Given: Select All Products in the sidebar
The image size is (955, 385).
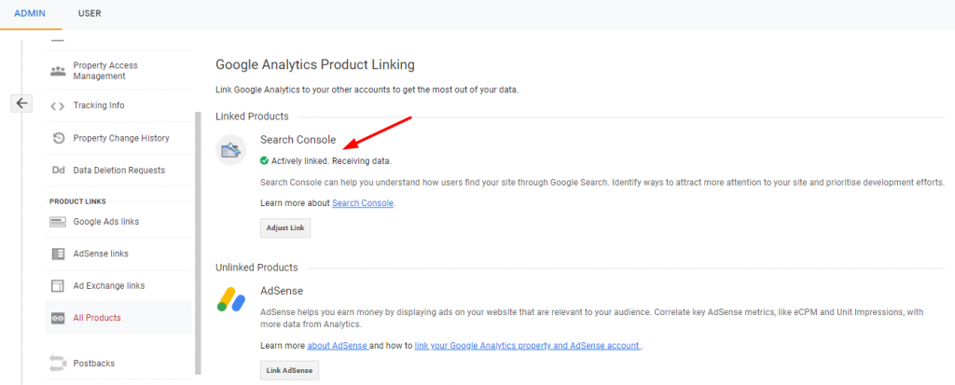Looking at the screenshot, I should [x=97, y=318].
